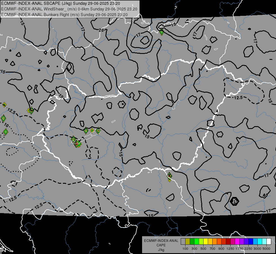The width and height of the screenshot is (276, 254).
Task: Select the pale cyan swatch left of 5000 tick
Action: [264, 241]
